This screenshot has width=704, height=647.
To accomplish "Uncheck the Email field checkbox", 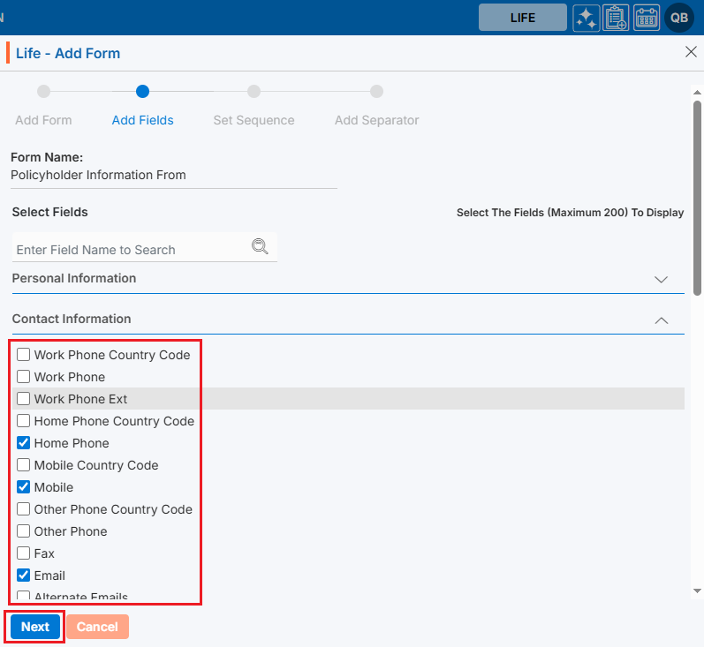I will 24,576.
